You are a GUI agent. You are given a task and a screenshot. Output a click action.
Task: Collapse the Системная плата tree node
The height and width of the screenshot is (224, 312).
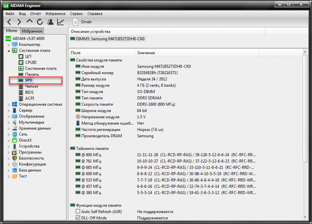click(x=9, y=51)
